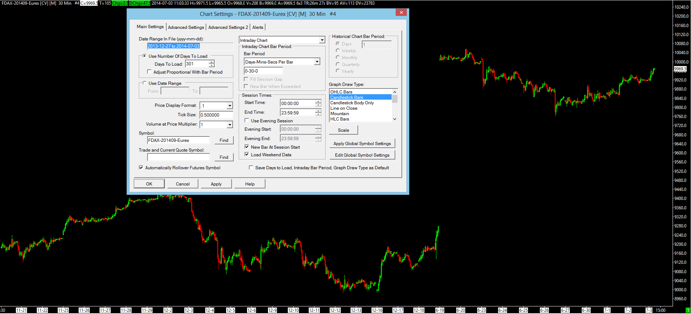Toggle Adjust Proportional With Bar Period
Image resolution: width=691 pixels, height=314 pixels.
pyautogui.click(x=149, y=72)
